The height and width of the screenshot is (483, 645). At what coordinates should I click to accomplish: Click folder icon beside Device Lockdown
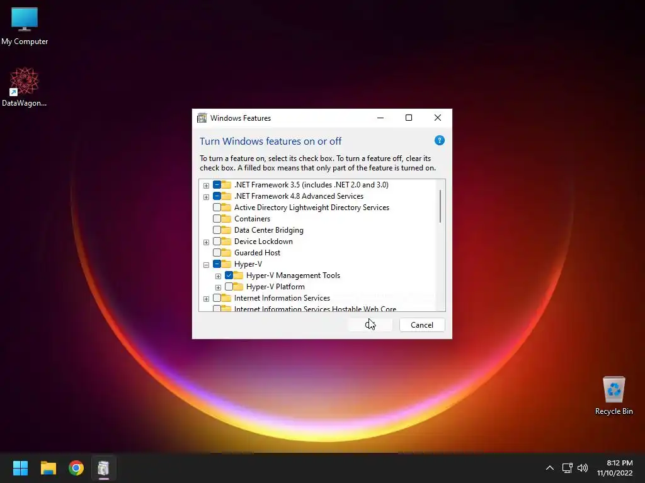(x=226, y=241)
